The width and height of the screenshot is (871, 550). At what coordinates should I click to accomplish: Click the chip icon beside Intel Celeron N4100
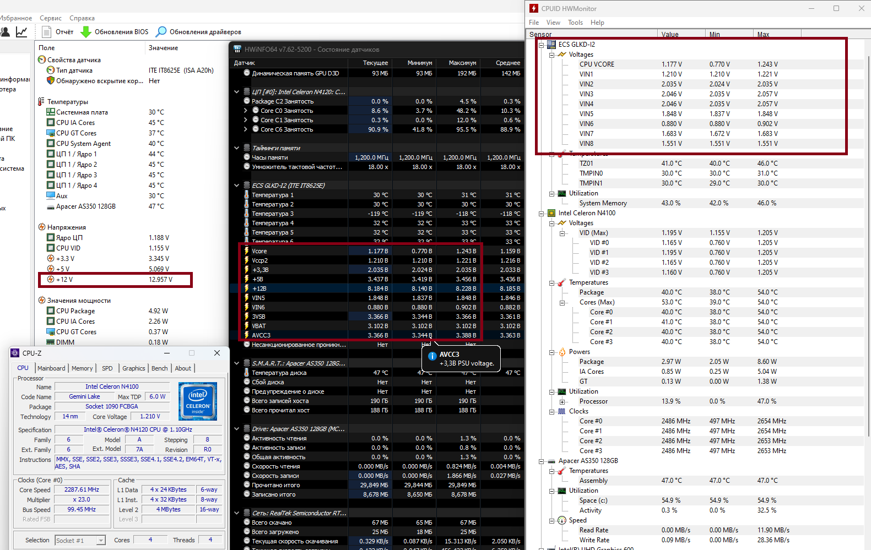[551, 213]
